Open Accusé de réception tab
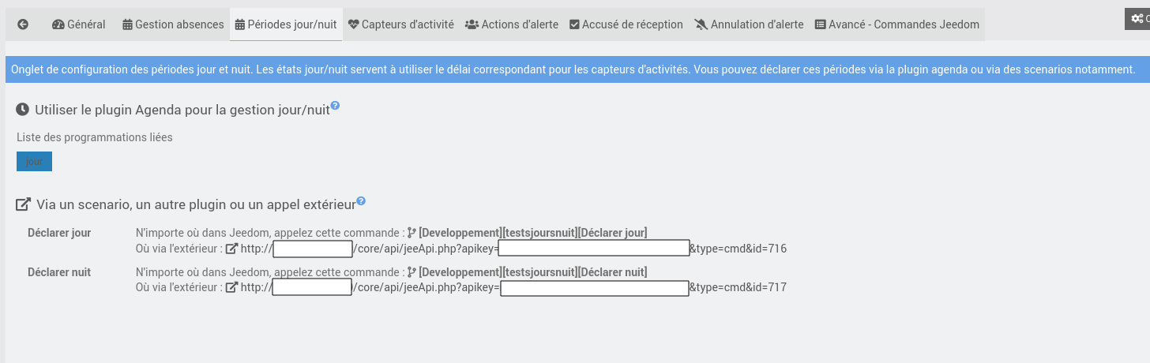This screenshot has height=363, width=1150. tap(626, 24)
